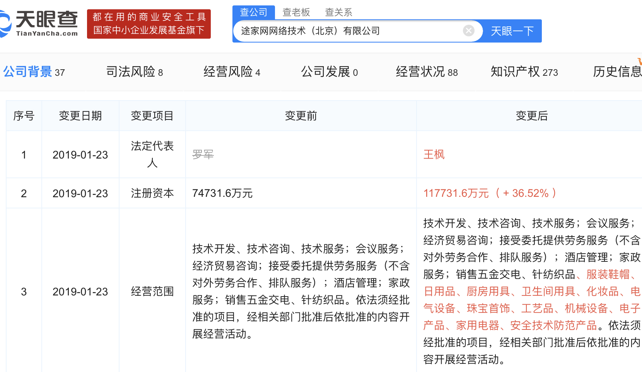Clear the search box with the X icon
This screenshot has height=372, width=642.
click(468, 31)
